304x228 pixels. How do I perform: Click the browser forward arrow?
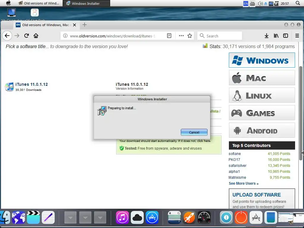click(x=17, y=36)
